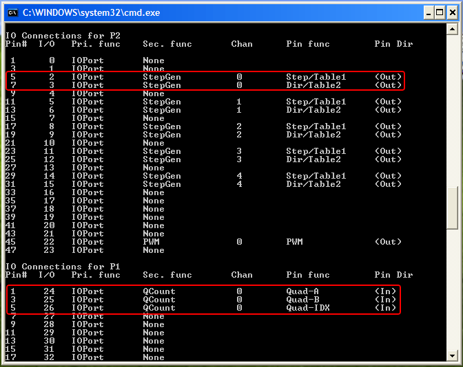Click the 'Quad-B' pin function
Image resolution: width=463 pixels, height=367 pixels.
[302, 300]
